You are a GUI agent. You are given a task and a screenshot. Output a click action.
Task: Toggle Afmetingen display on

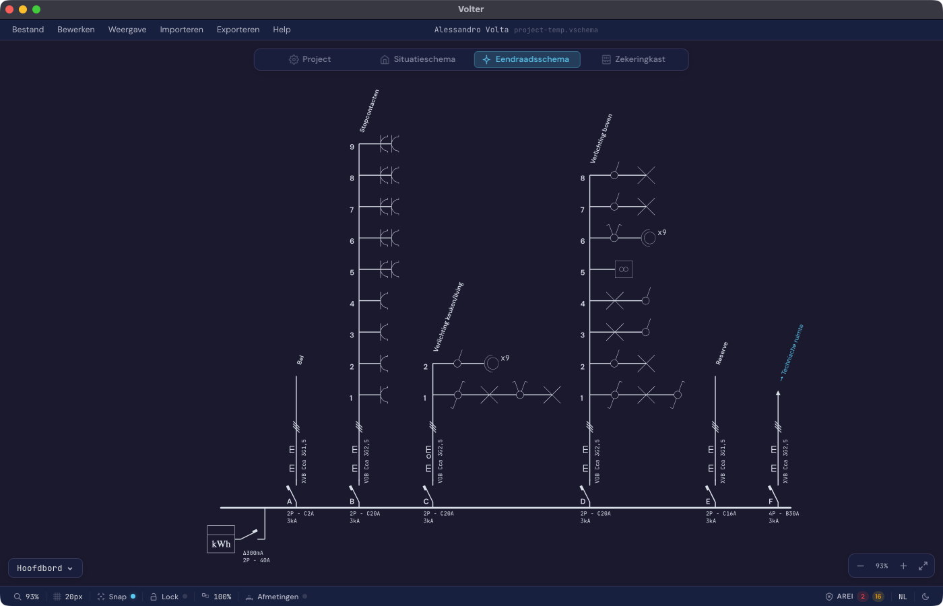(x=276, y=597)
